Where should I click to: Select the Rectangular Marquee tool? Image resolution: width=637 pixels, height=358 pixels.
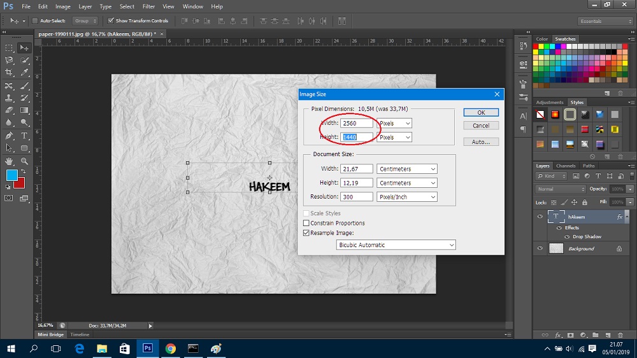pos(9,48)
